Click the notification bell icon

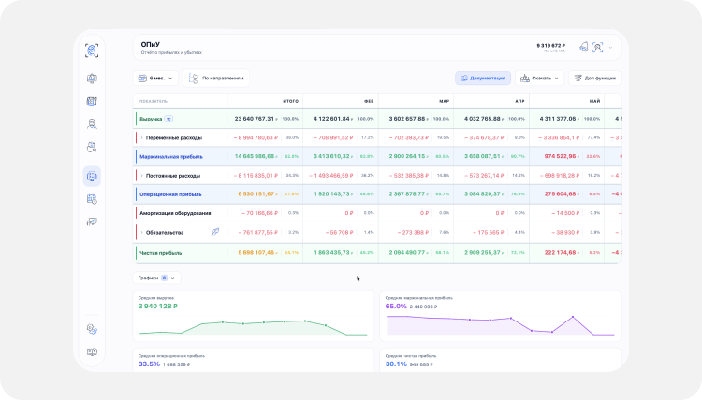point(583,47)
